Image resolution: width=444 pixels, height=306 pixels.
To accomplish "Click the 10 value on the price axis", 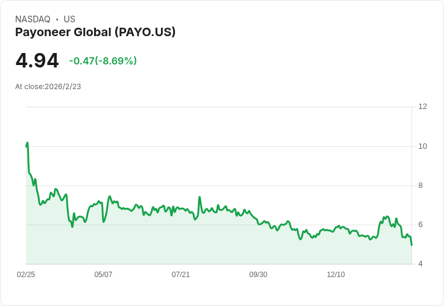I will [x=422, y=146].
